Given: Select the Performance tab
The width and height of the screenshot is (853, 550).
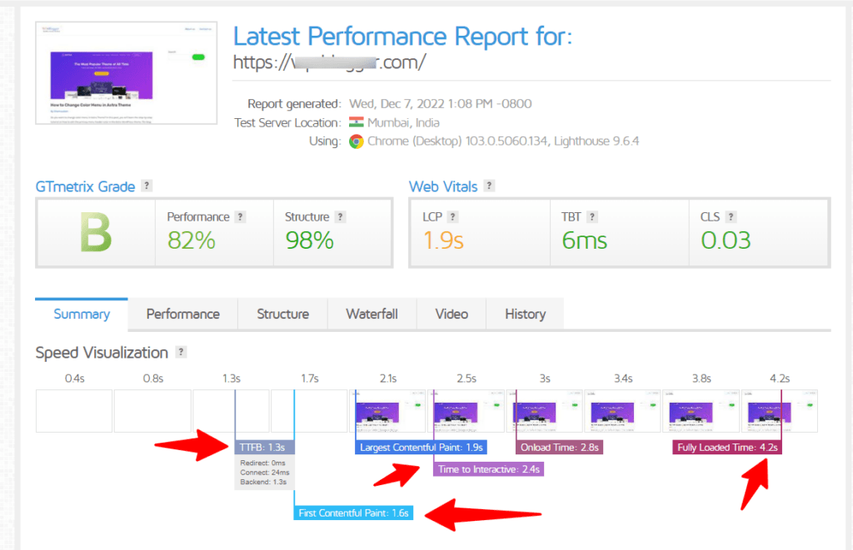Looking at the screenshot, I should (182, 314).
